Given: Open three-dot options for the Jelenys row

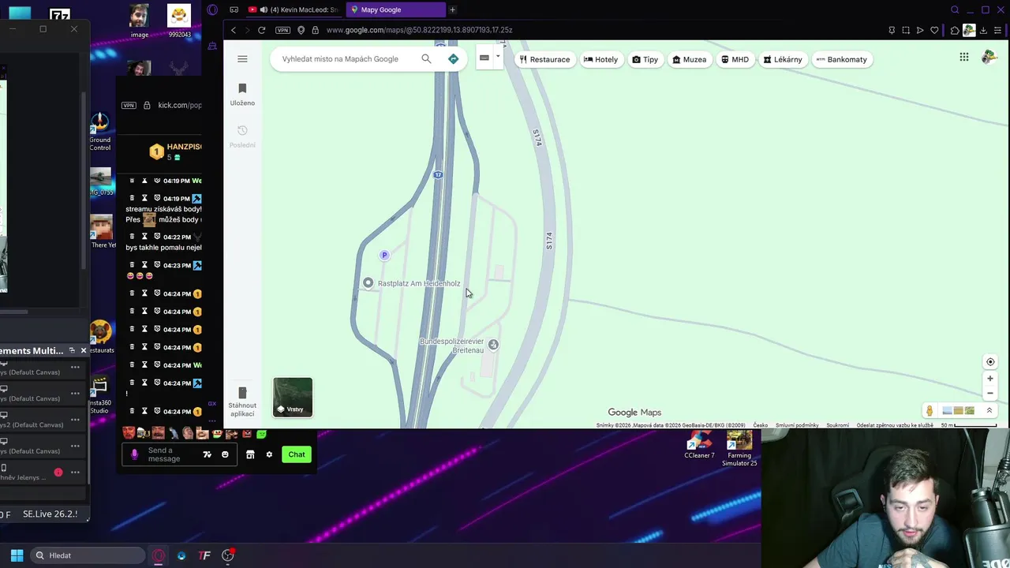Looking at the screenshot, I should click(75, 473).
